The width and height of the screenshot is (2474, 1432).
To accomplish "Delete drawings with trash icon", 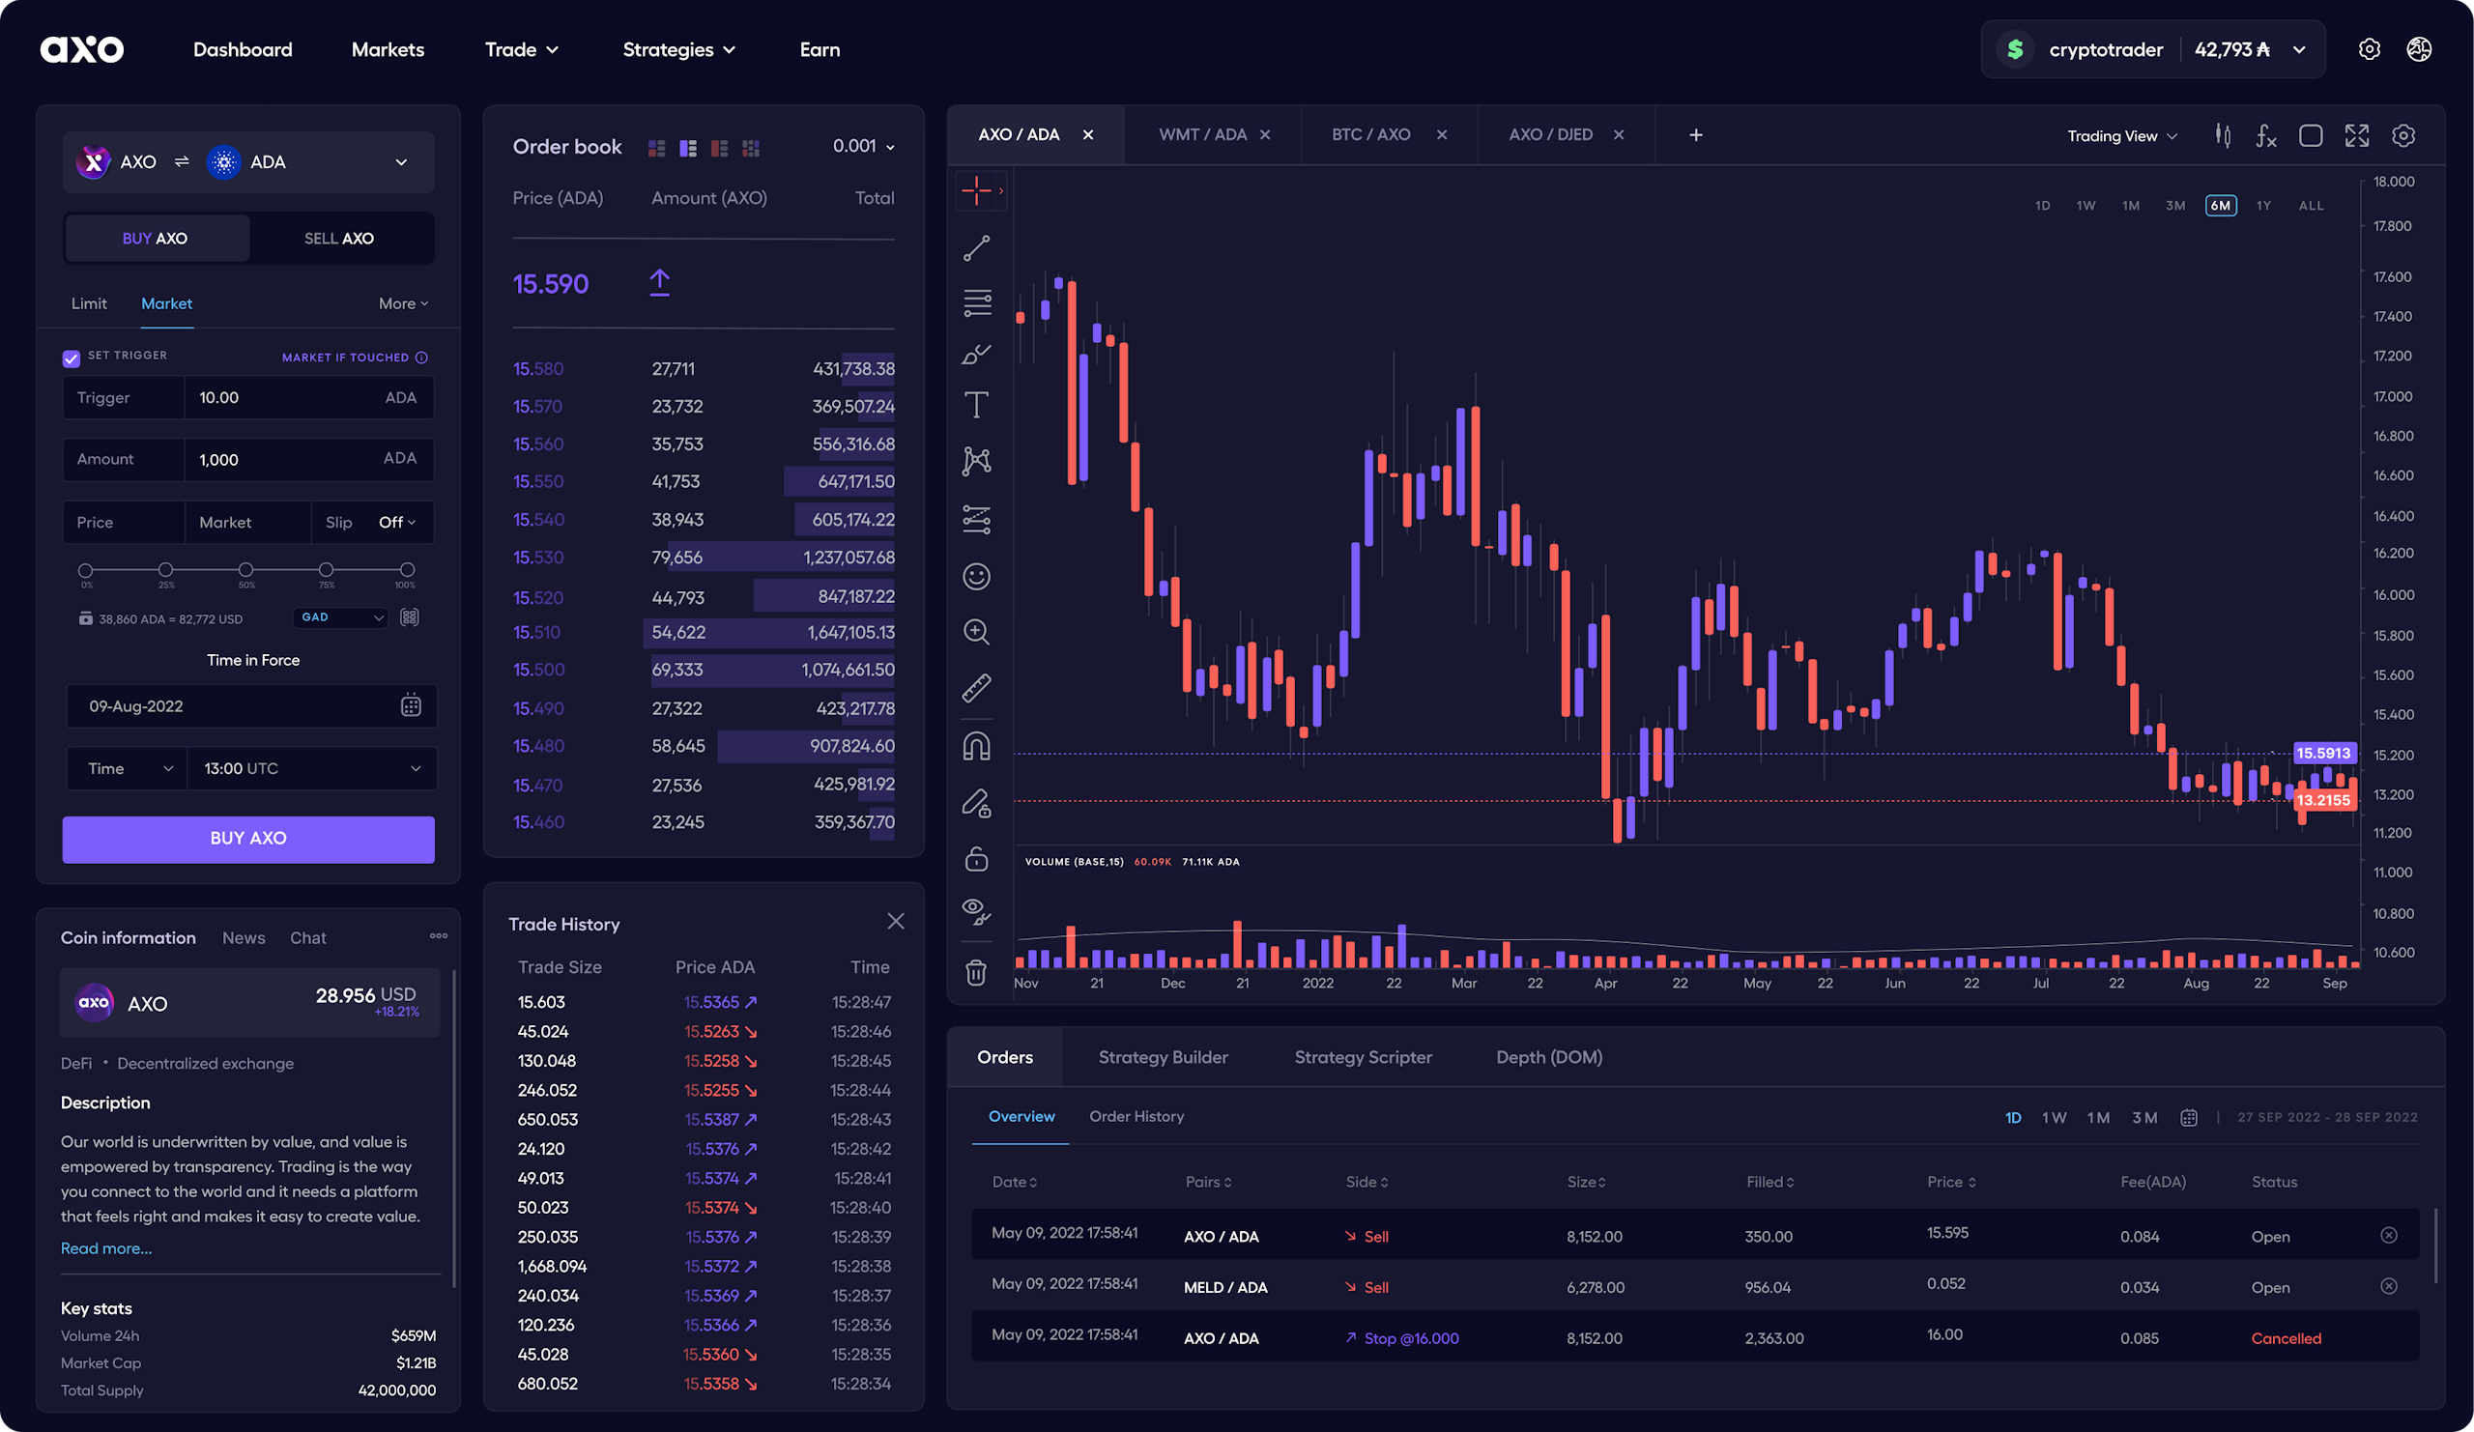I will (x=976, y=972).
